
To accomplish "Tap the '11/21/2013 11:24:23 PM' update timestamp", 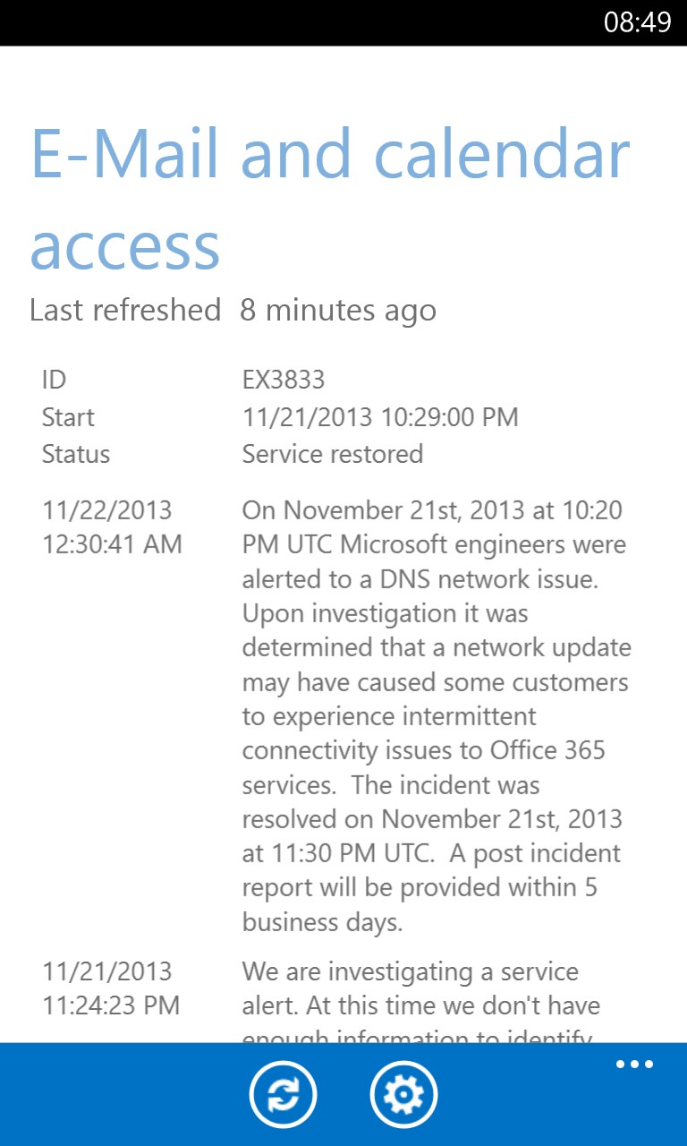I will (111, 988).
